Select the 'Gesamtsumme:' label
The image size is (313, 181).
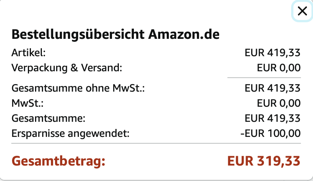coord(49,118)
